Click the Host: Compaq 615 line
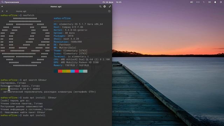The height and width of the screenshot is (126, 224). coord(68,27)
